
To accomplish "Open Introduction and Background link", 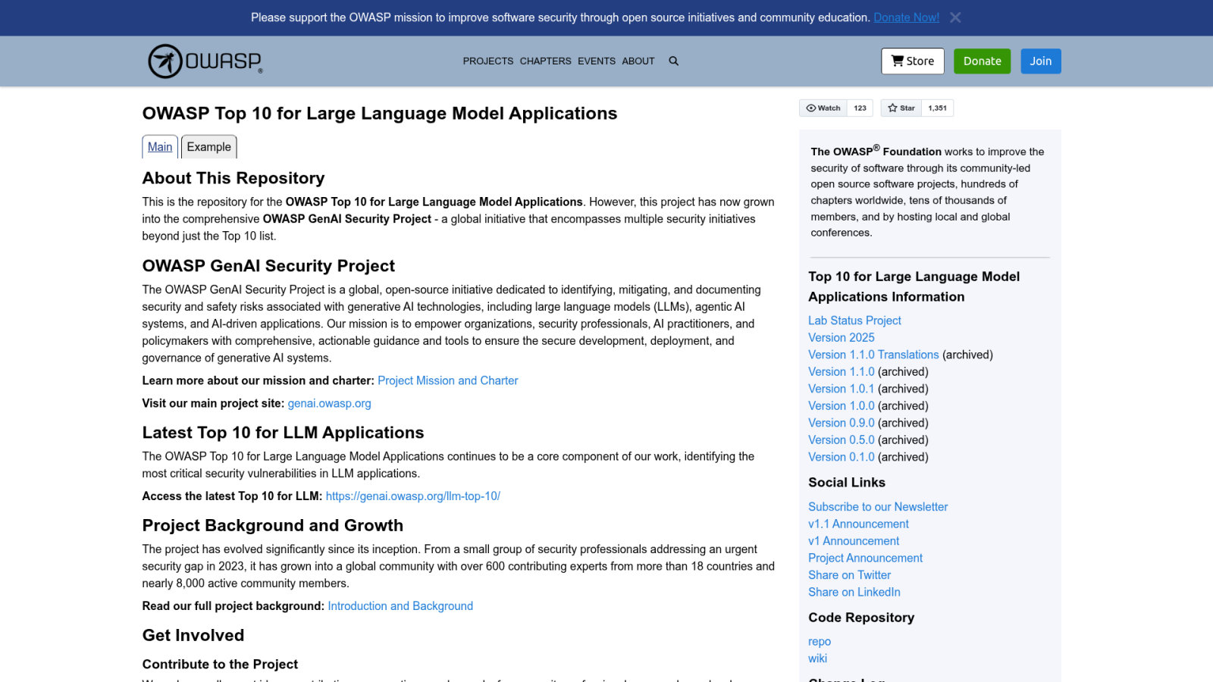I will (x=400, y=606).
